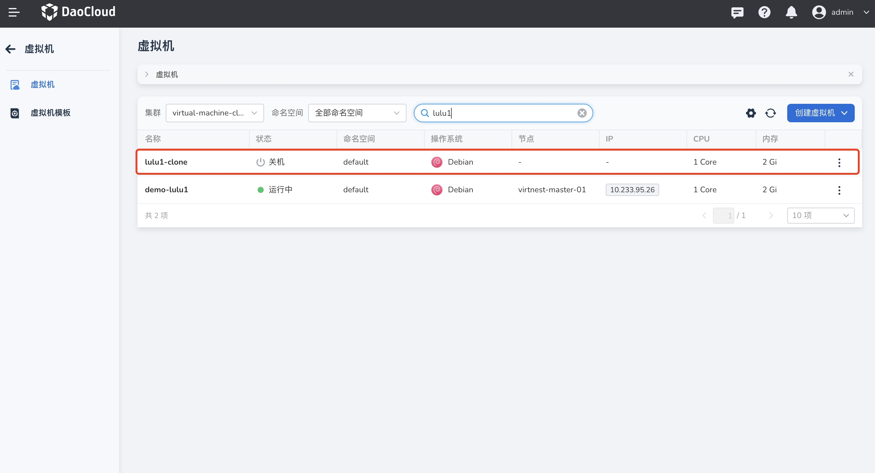Viewport: 875px width, 473px height.
Task: Change the 10 项 page size dropdown
Action: tap(820, 216)
